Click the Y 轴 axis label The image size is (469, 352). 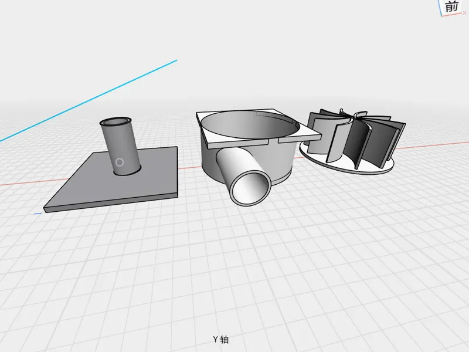coord(221,340)
